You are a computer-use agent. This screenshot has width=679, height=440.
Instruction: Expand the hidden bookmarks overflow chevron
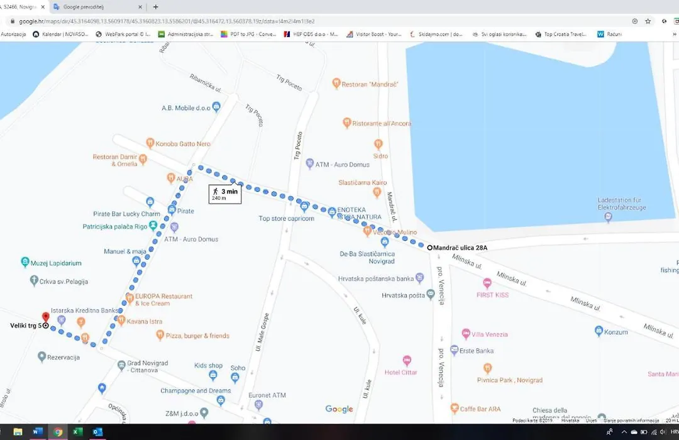point(674,34)
